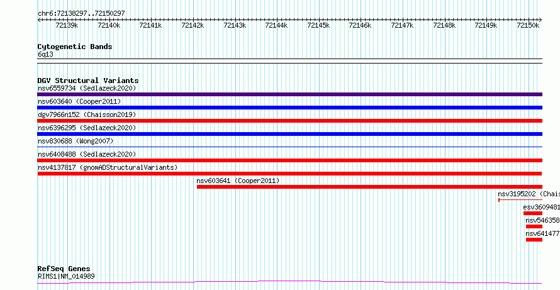Image resolution: width=560 pixels, height=290 pixels.
Task: Open the nsv830688 (Wong2007) variant label
Action: [x=76, y=141]
